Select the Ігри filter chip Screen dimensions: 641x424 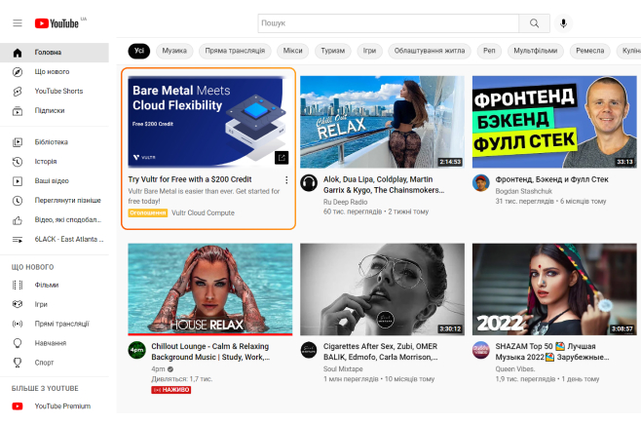coord(369,51)
